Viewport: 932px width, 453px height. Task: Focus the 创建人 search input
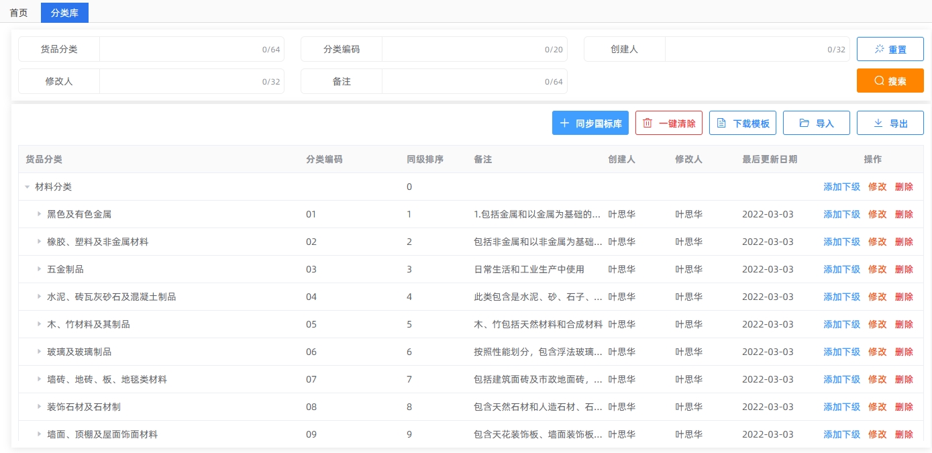coord(757,50)
